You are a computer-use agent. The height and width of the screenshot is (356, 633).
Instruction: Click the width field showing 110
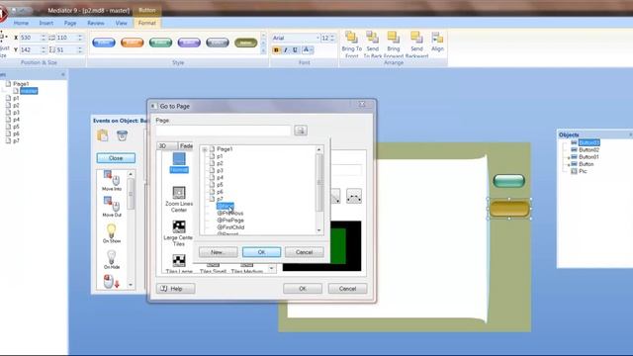69,38
